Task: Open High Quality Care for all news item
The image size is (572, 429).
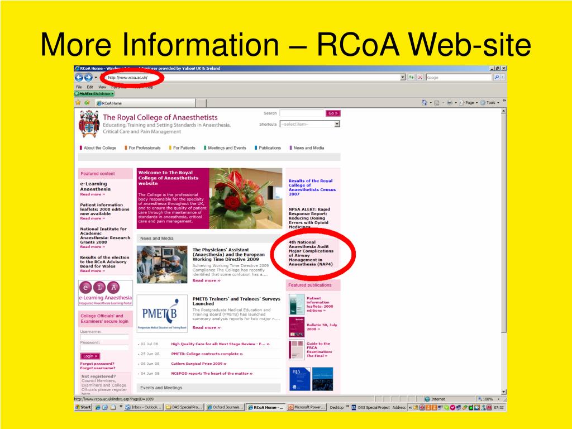Action: tap(220, 344)
